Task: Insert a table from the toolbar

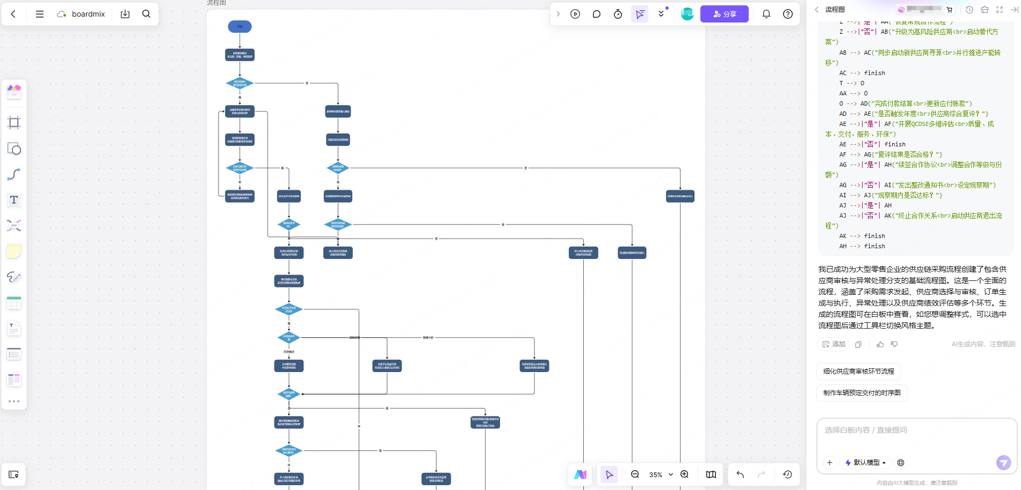Action: tap(14, 303)
